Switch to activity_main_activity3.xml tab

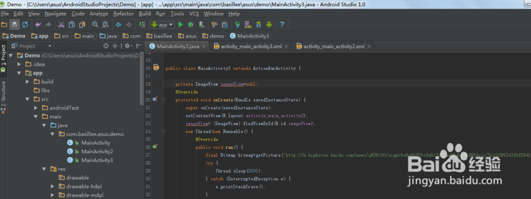click(x=251, y=47)
